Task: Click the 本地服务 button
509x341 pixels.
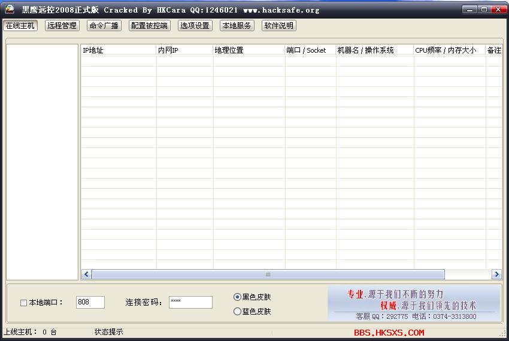Action: (237, 26)
